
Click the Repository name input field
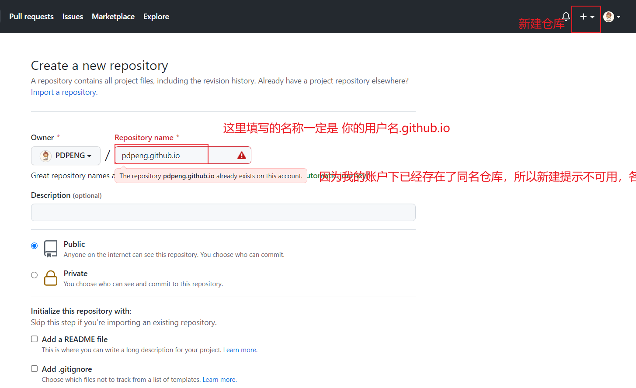tap(183, 155)
